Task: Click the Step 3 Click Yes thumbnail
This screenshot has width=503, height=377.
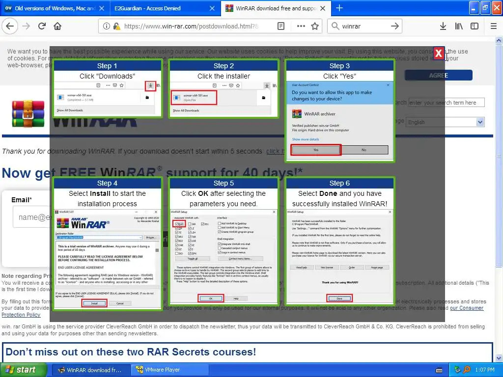Action: pyautogui.click(x=340, y=111)
